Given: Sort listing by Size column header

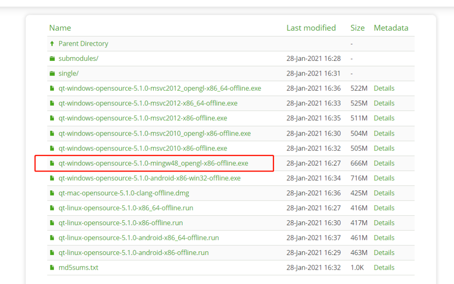Looking at the screenshot, I should [358, 28].
